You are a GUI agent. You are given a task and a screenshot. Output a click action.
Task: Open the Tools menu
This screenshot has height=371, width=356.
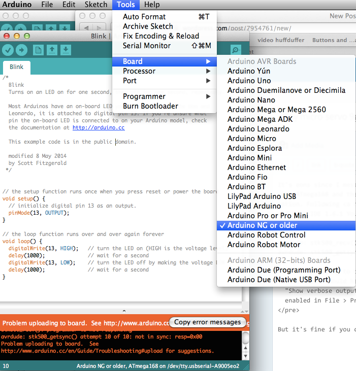(x=125, y=5)
